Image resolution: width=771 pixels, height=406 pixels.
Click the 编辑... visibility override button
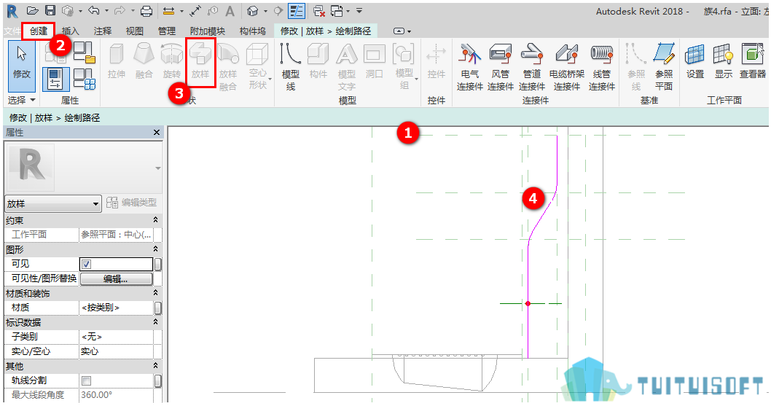(116, 279)
